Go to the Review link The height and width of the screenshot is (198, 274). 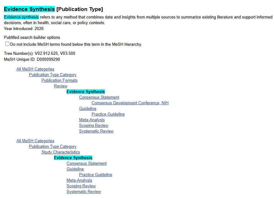click(61, 86)
